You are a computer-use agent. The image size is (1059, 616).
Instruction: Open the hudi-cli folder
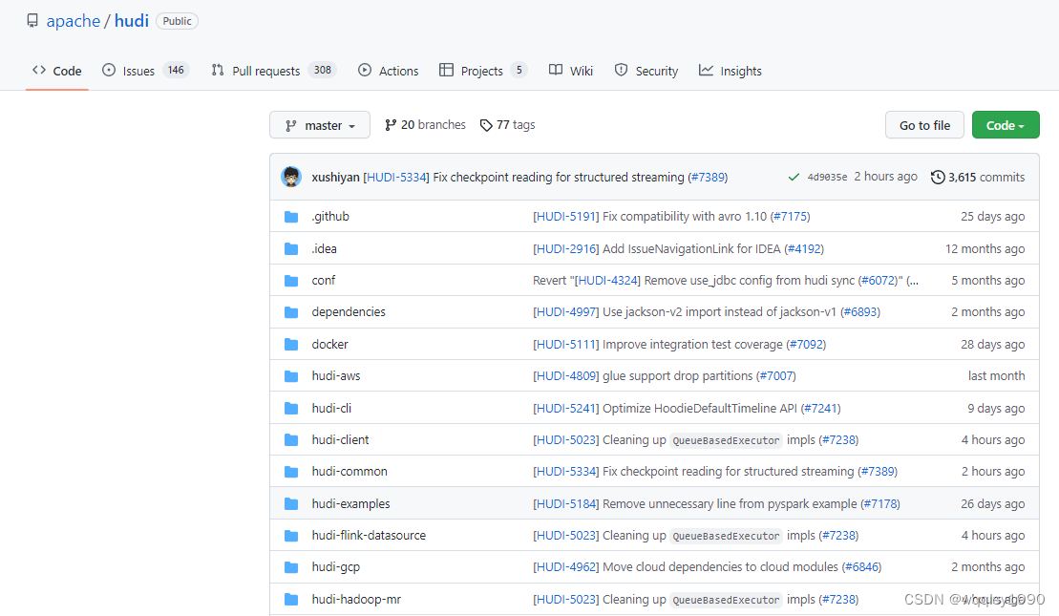coord(331,409)
